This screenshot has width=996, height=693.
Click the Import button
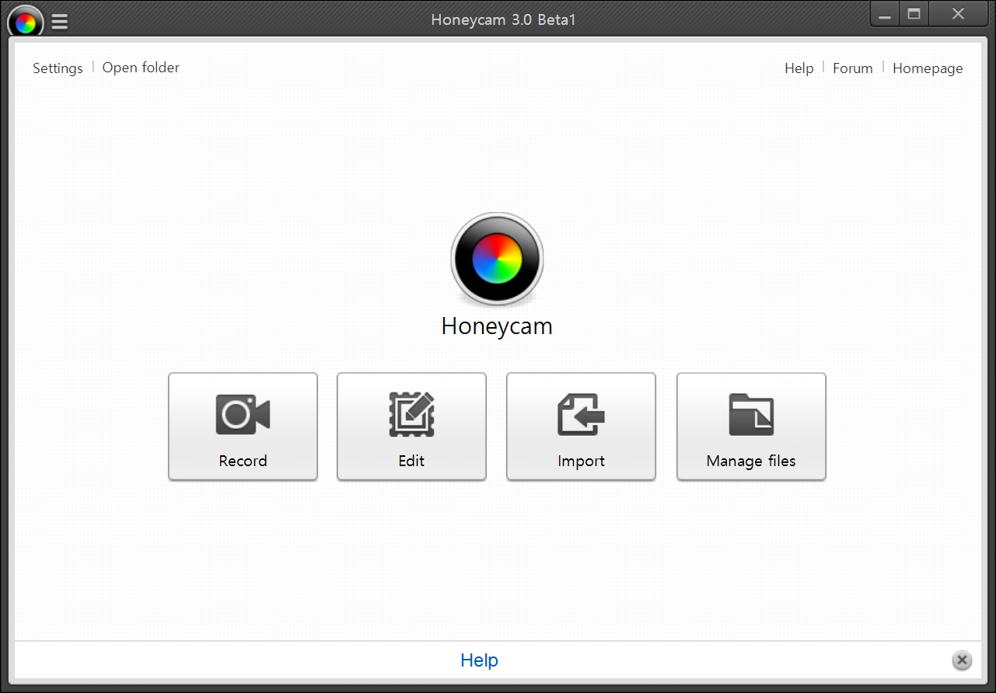click(581, 427)
